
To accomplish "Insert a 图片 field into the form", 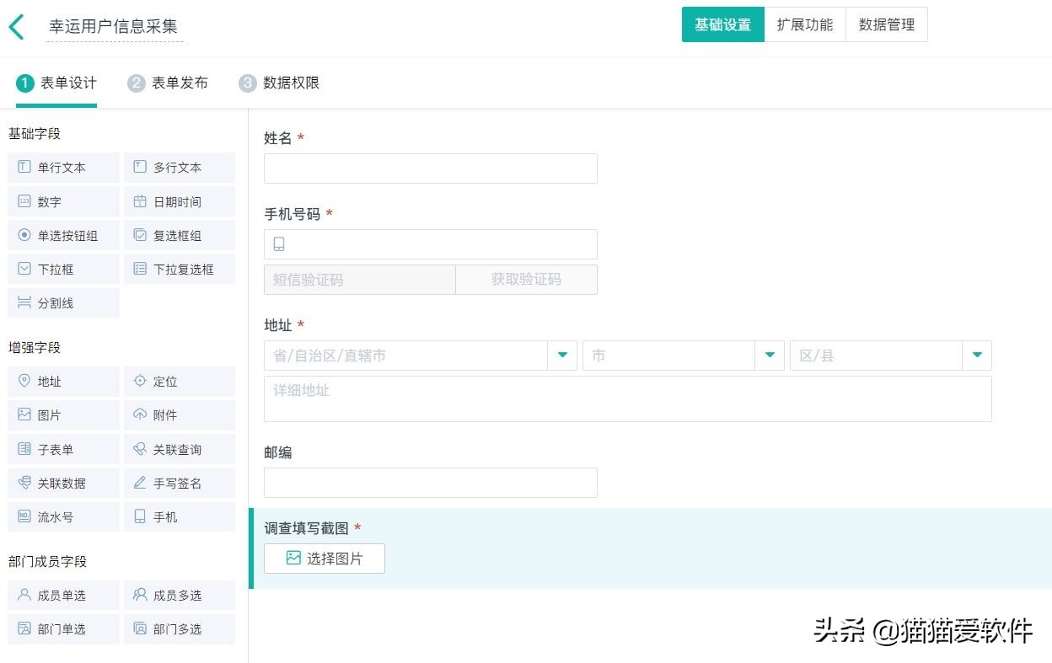I will pyautogui.click(x=63, y=414).
